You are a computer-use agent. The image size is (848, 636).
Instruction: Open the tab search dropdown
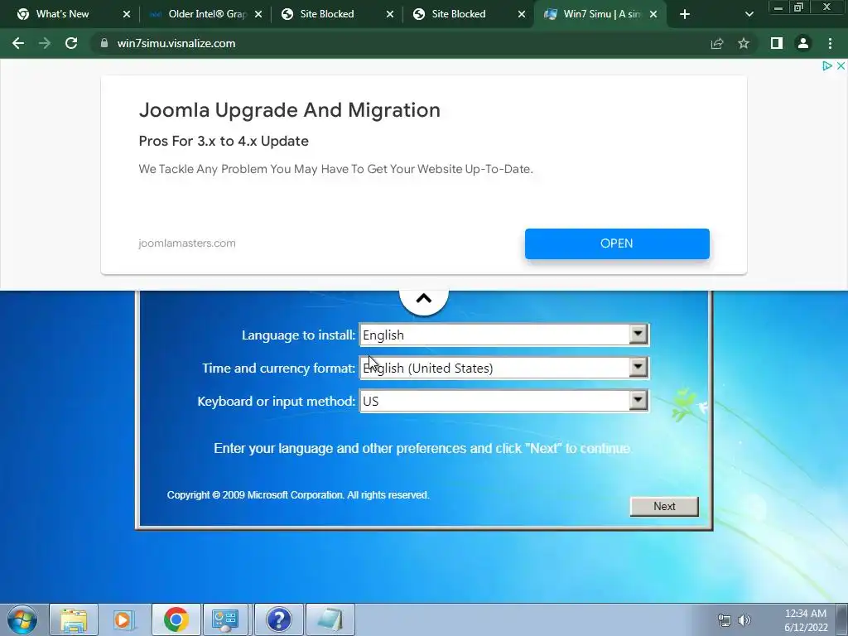749,14
